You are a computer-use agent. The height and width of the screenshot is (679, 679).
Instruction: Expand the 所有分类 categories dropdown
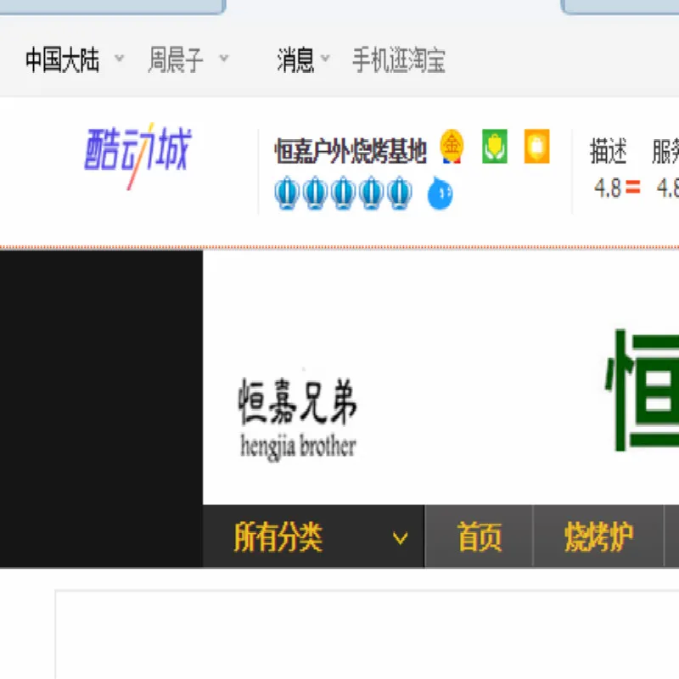(x=313, y=536)
